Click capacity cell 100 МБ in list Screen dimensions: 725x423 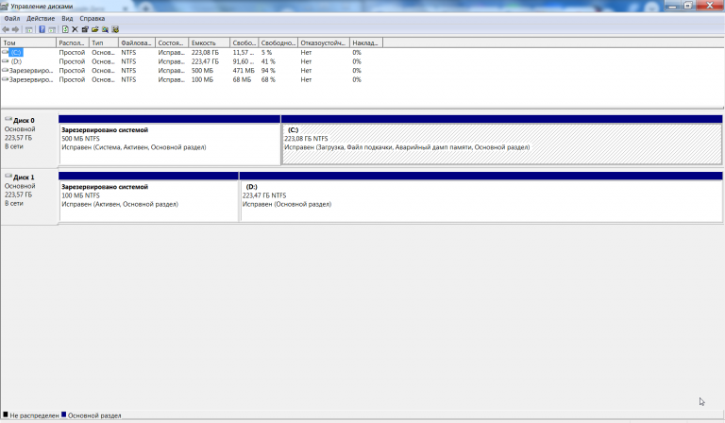coord(202,79)
